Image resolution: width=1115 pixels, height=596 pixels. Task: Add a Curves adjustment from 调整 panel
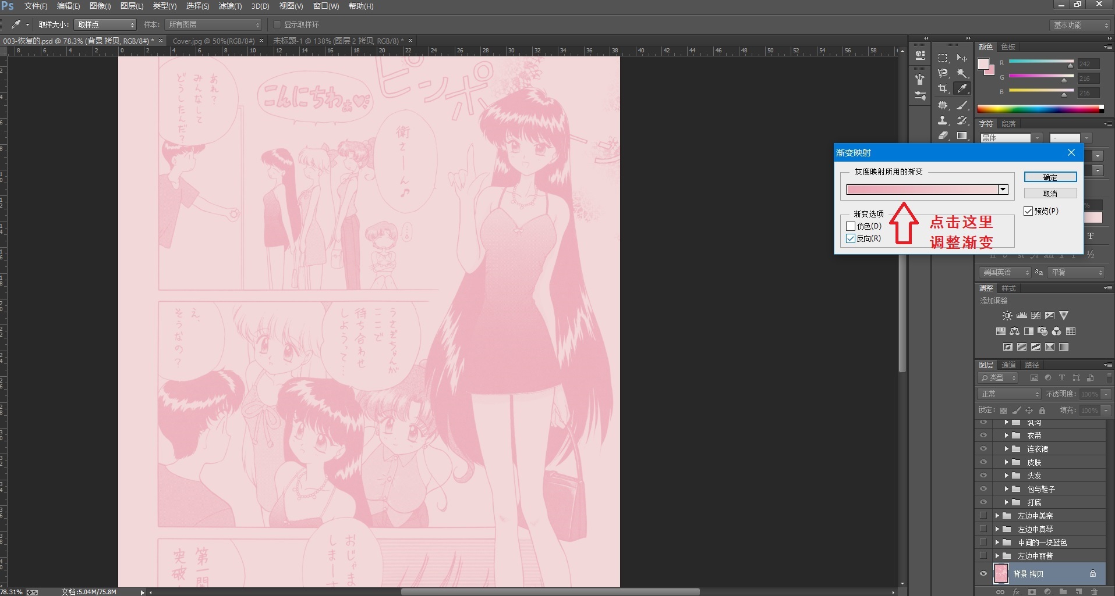1036,316
